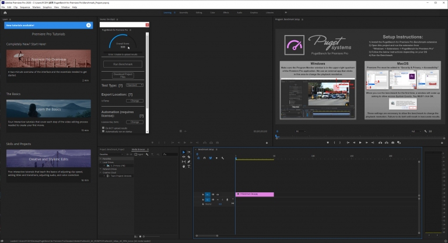Select the Razor tool
The width and height of the screenshot is (448, 243).
[x=189, y=157]
